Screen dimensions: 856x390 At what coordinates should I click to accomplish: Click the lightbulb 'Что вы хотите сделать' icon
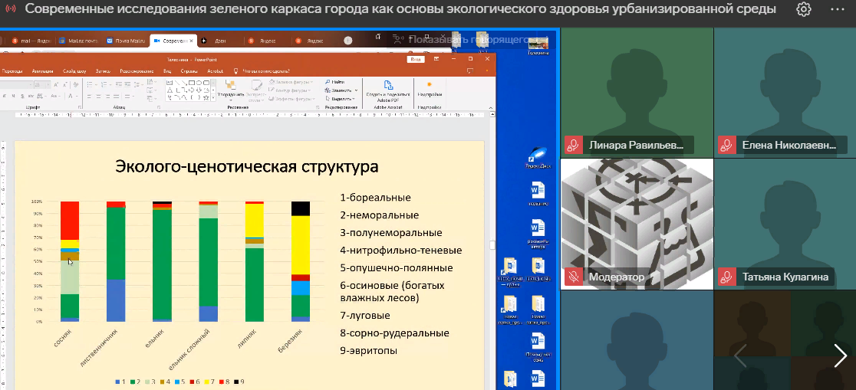(x=236, y=70)
